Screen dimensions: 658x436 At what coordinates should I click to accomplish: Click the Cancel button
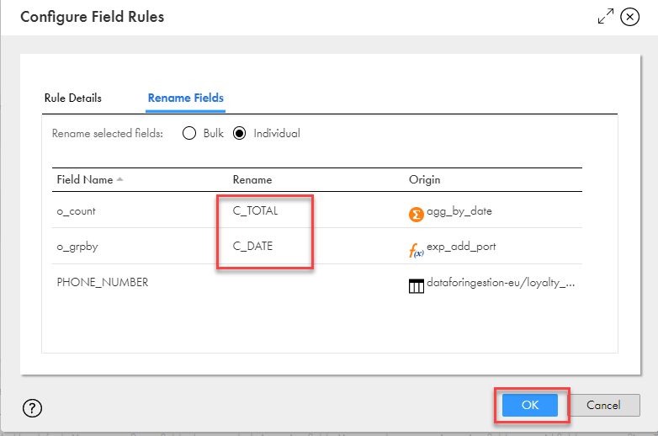pos(603,405)
